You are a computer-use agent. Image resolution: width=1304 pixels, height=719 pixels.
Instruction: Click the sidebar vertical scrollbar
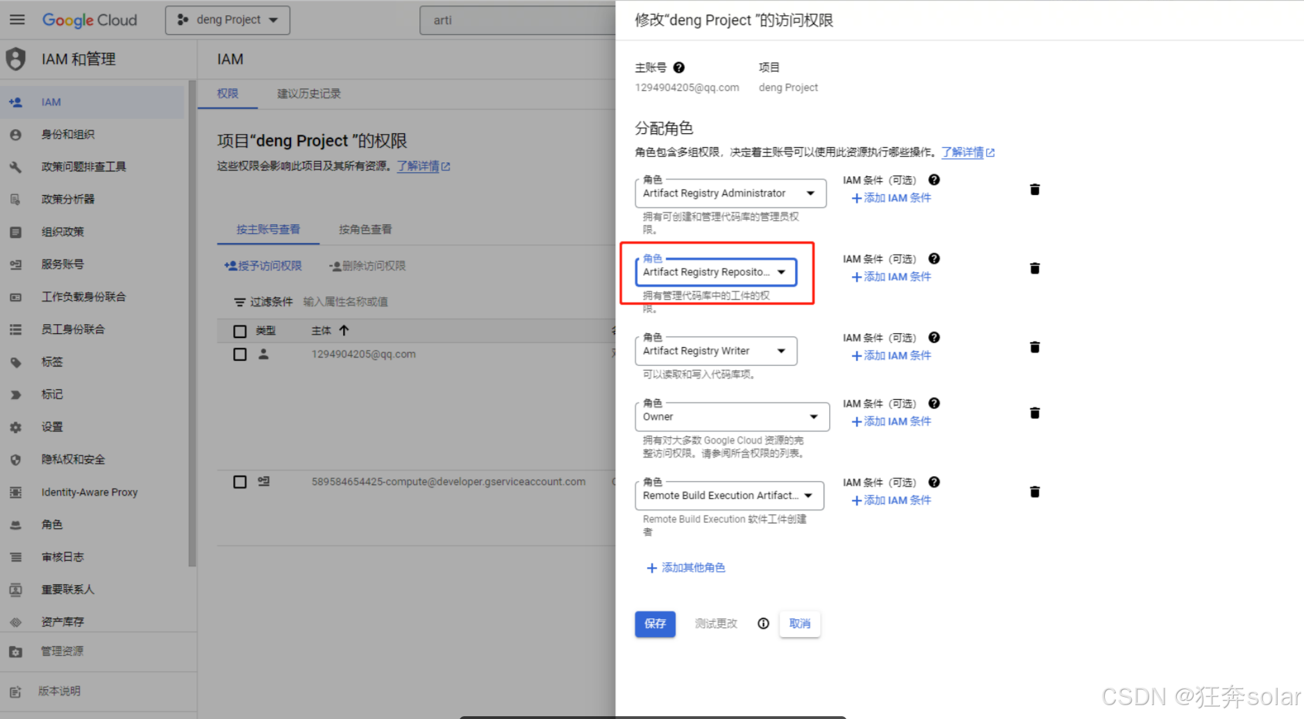click(192, 323)
